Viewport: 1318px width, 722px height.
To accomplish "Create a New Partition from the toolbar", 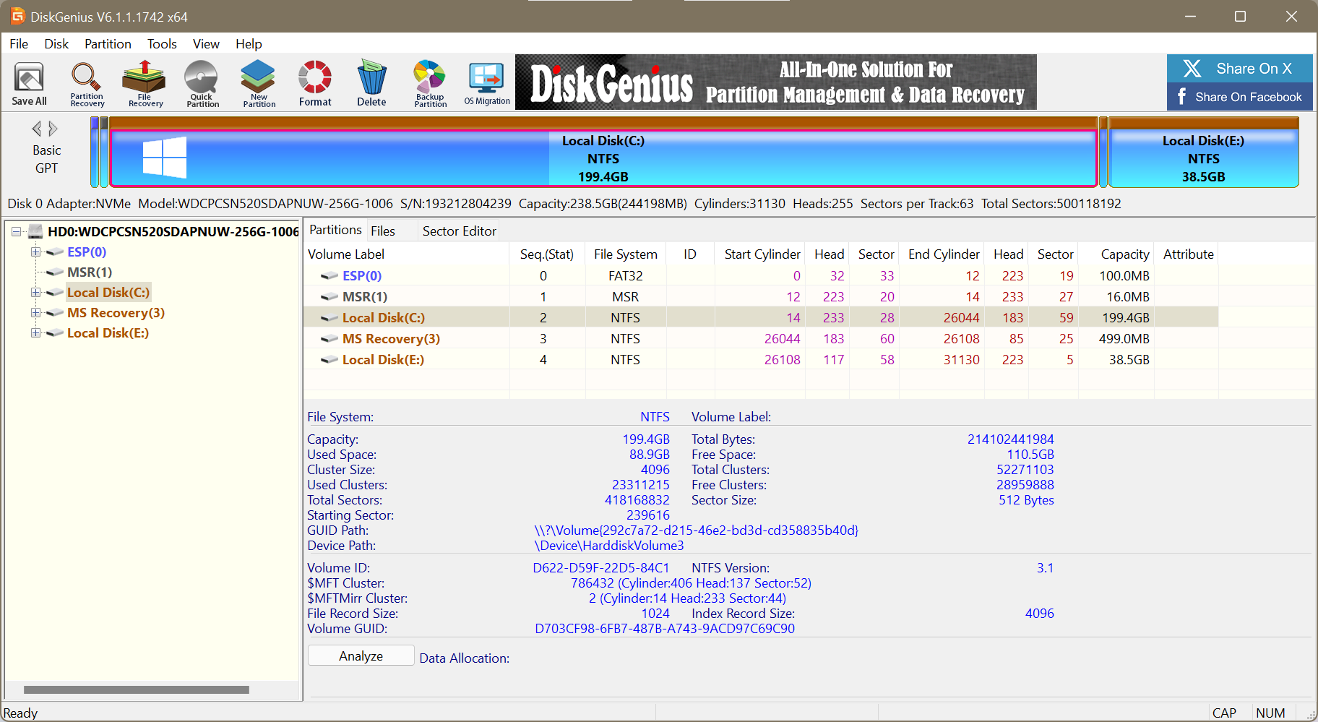I will (x=259, y=83).
